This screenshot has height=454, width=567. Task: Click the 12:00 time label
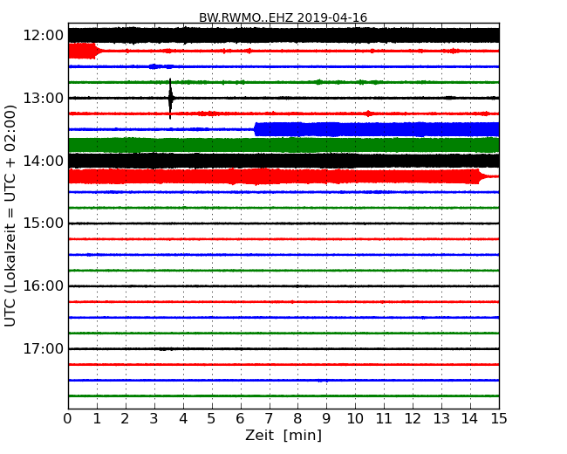[x=44, y=36]
